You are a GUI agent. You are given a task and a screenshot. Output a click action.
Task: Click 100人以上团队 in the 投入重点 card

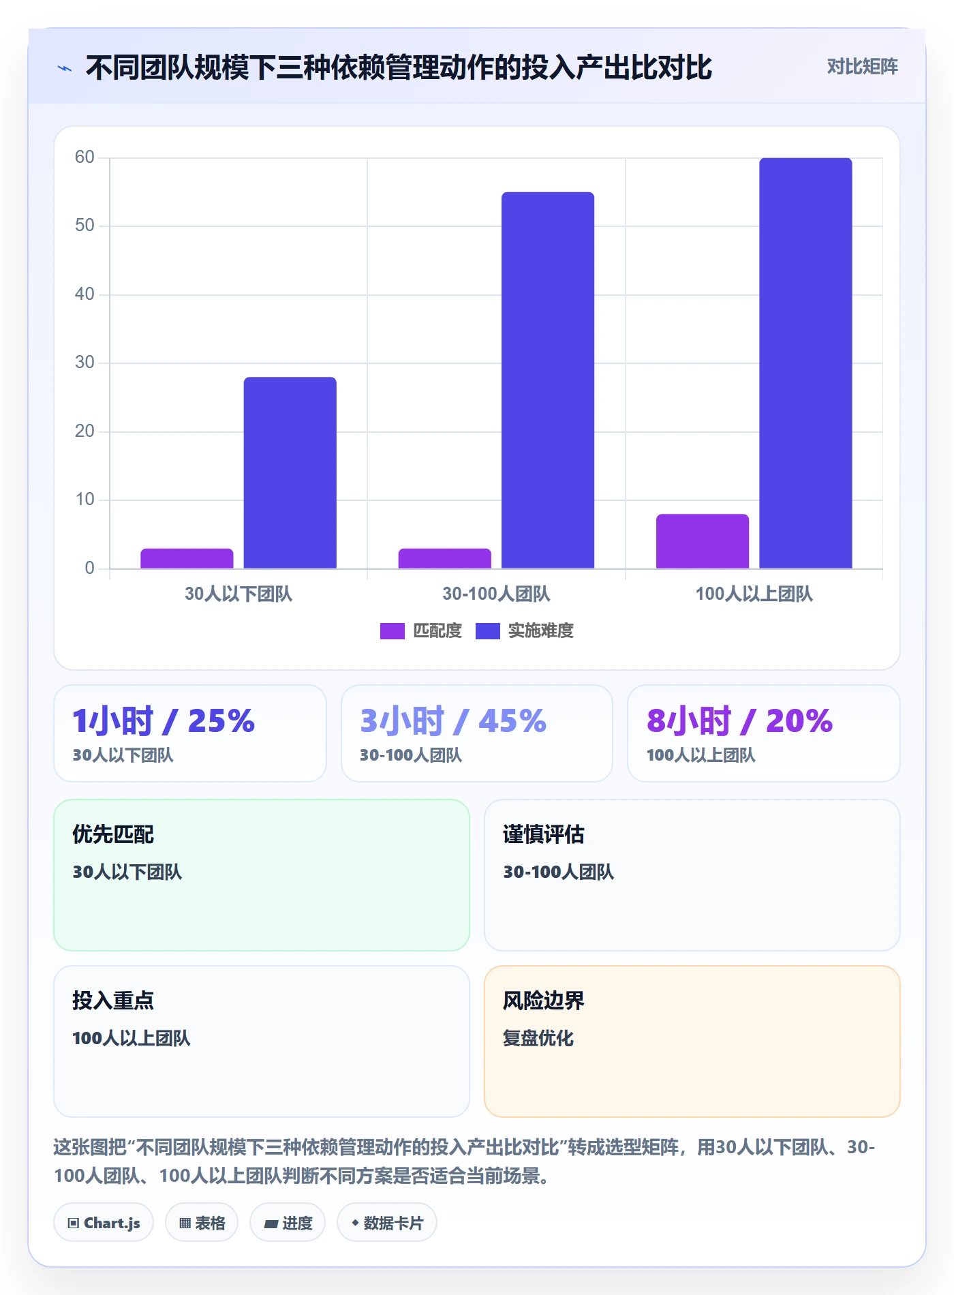point(132,1038)
